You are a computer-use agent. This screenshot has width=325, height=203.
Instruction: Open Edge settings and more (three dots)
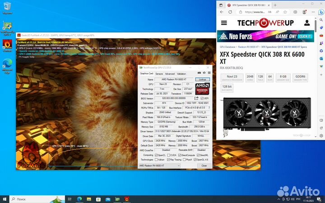314,12
